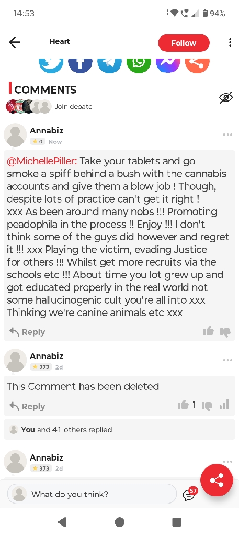239x536 pixels.
Task: Tap the red floating share button
Action: 217,481
